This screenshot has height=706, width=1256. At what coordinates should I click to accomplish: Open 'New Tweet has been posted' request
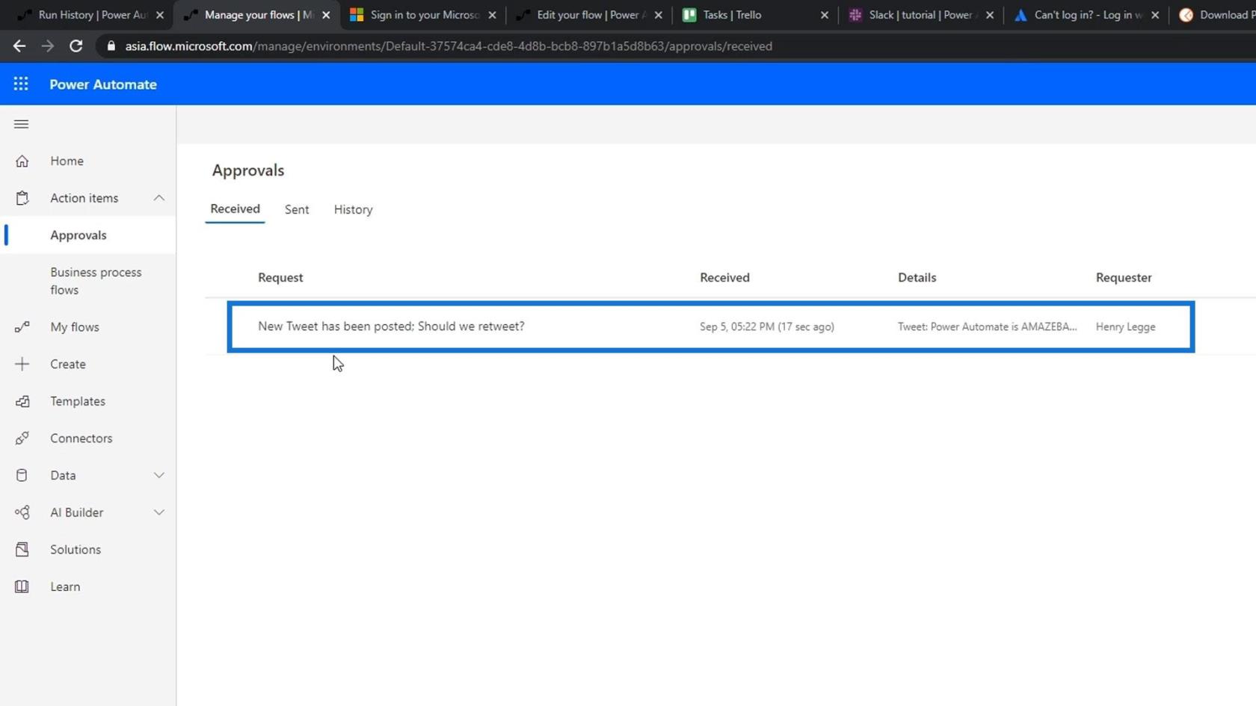[391, 326]
